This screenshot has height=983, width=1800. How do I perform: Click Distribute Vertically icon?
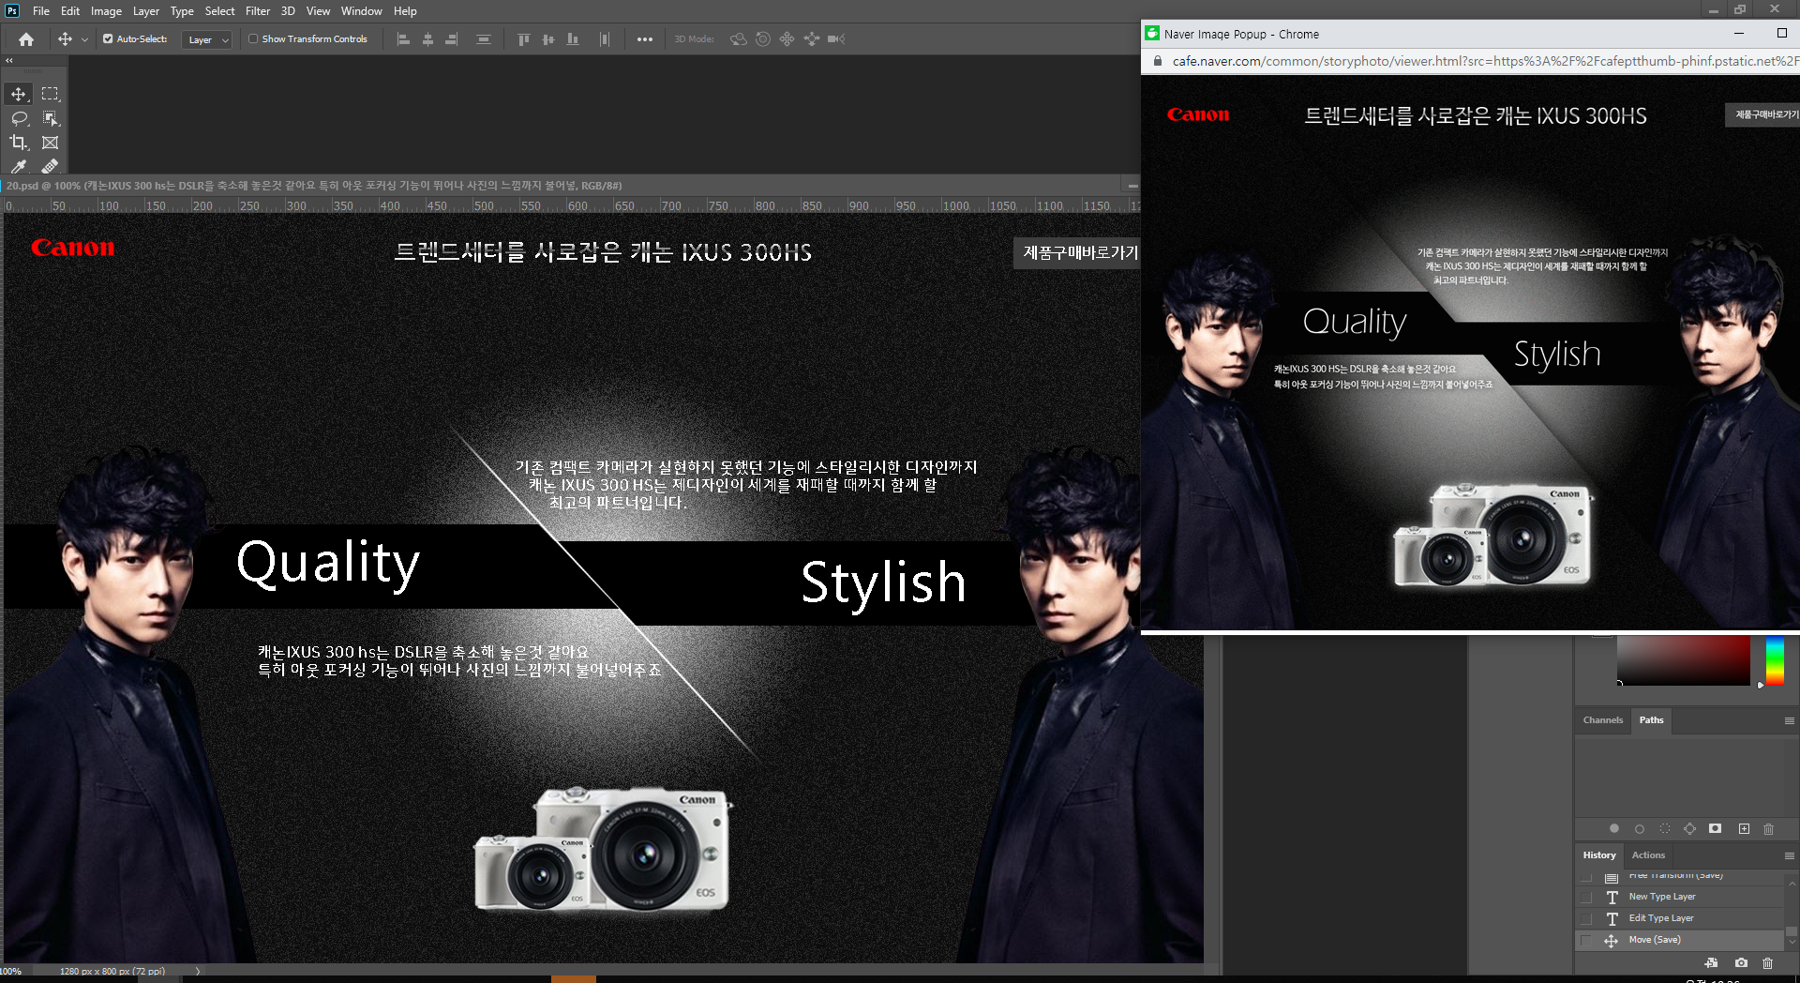click(484, 39)
